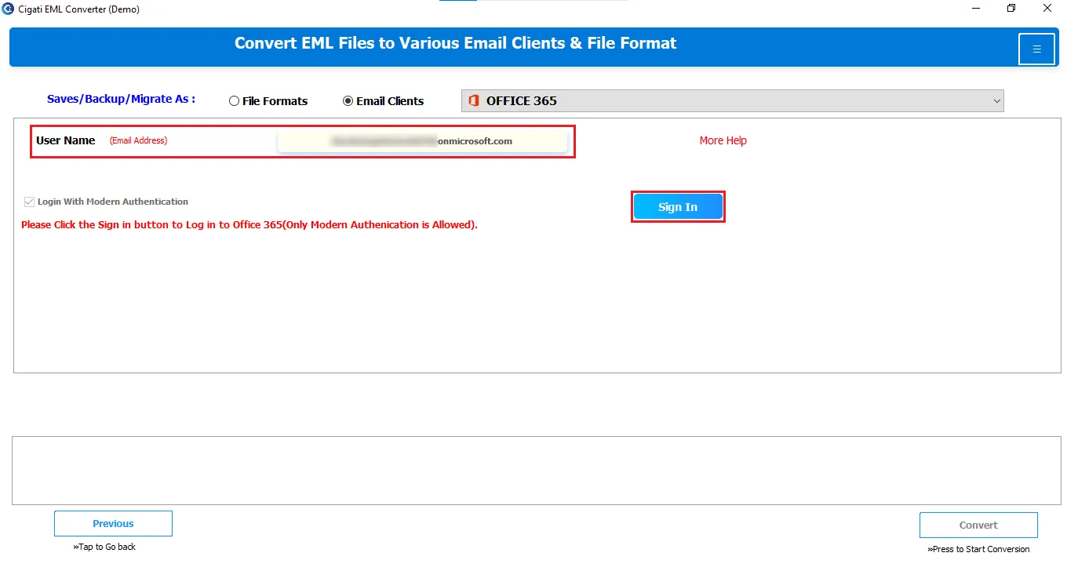Restore down the application window

tap(1011, 9)
